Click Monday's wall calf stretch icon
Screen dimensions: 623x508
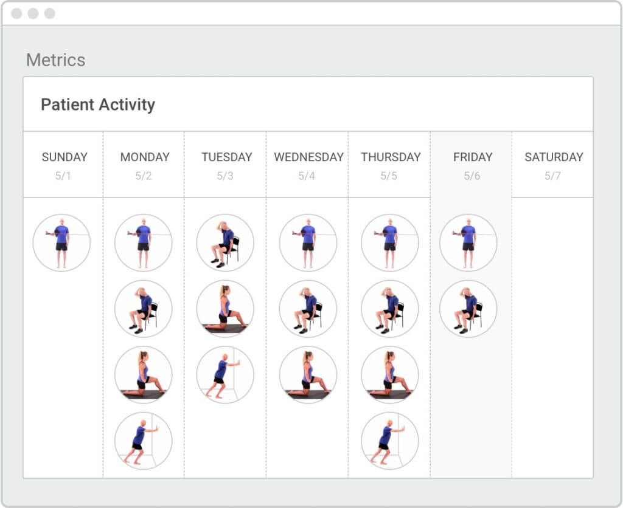click(144, 441)
